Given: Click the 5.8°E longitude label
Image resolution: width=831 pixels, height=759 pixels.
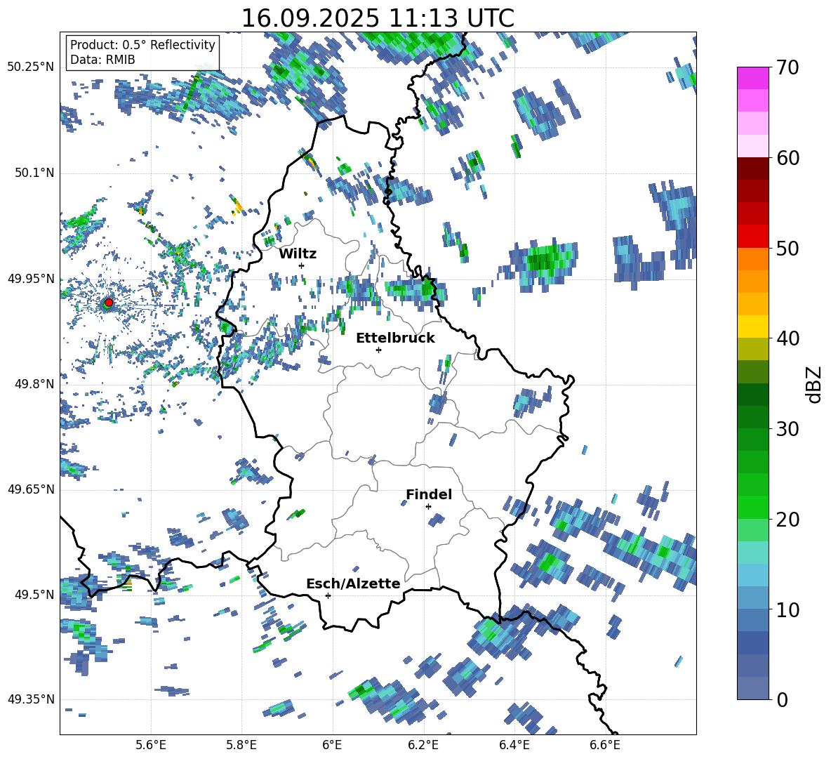Looking at the screenshot, I should click(241, 746).
